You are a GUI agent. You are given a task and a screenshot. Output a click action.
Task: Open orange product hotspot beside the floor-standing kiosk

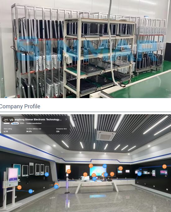pyautogui.click(x=19, y=187)
